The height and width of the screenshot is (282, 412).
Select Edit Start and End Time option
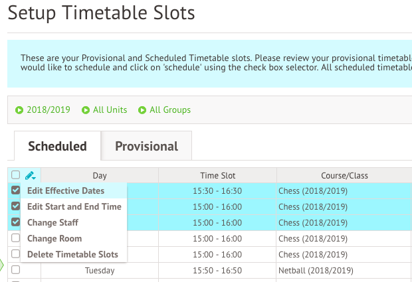click(x=74, y=207)
